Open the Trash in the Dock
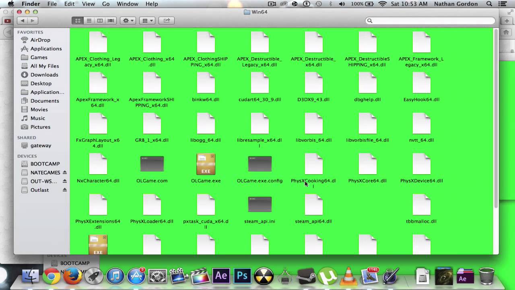This screenshot has height=290, width=515. (x=486, y=276)
